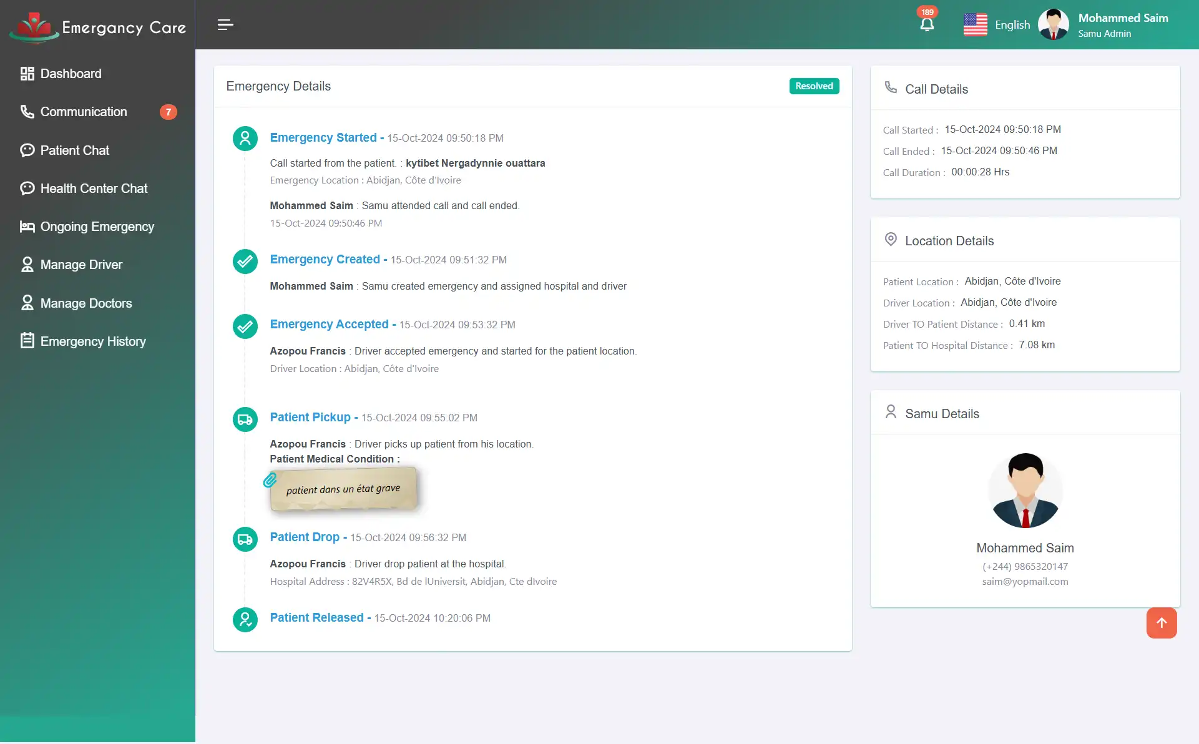This screenshot has height=744, width=1199.
Task: Open Health Center Chat page
Action: 94,188
